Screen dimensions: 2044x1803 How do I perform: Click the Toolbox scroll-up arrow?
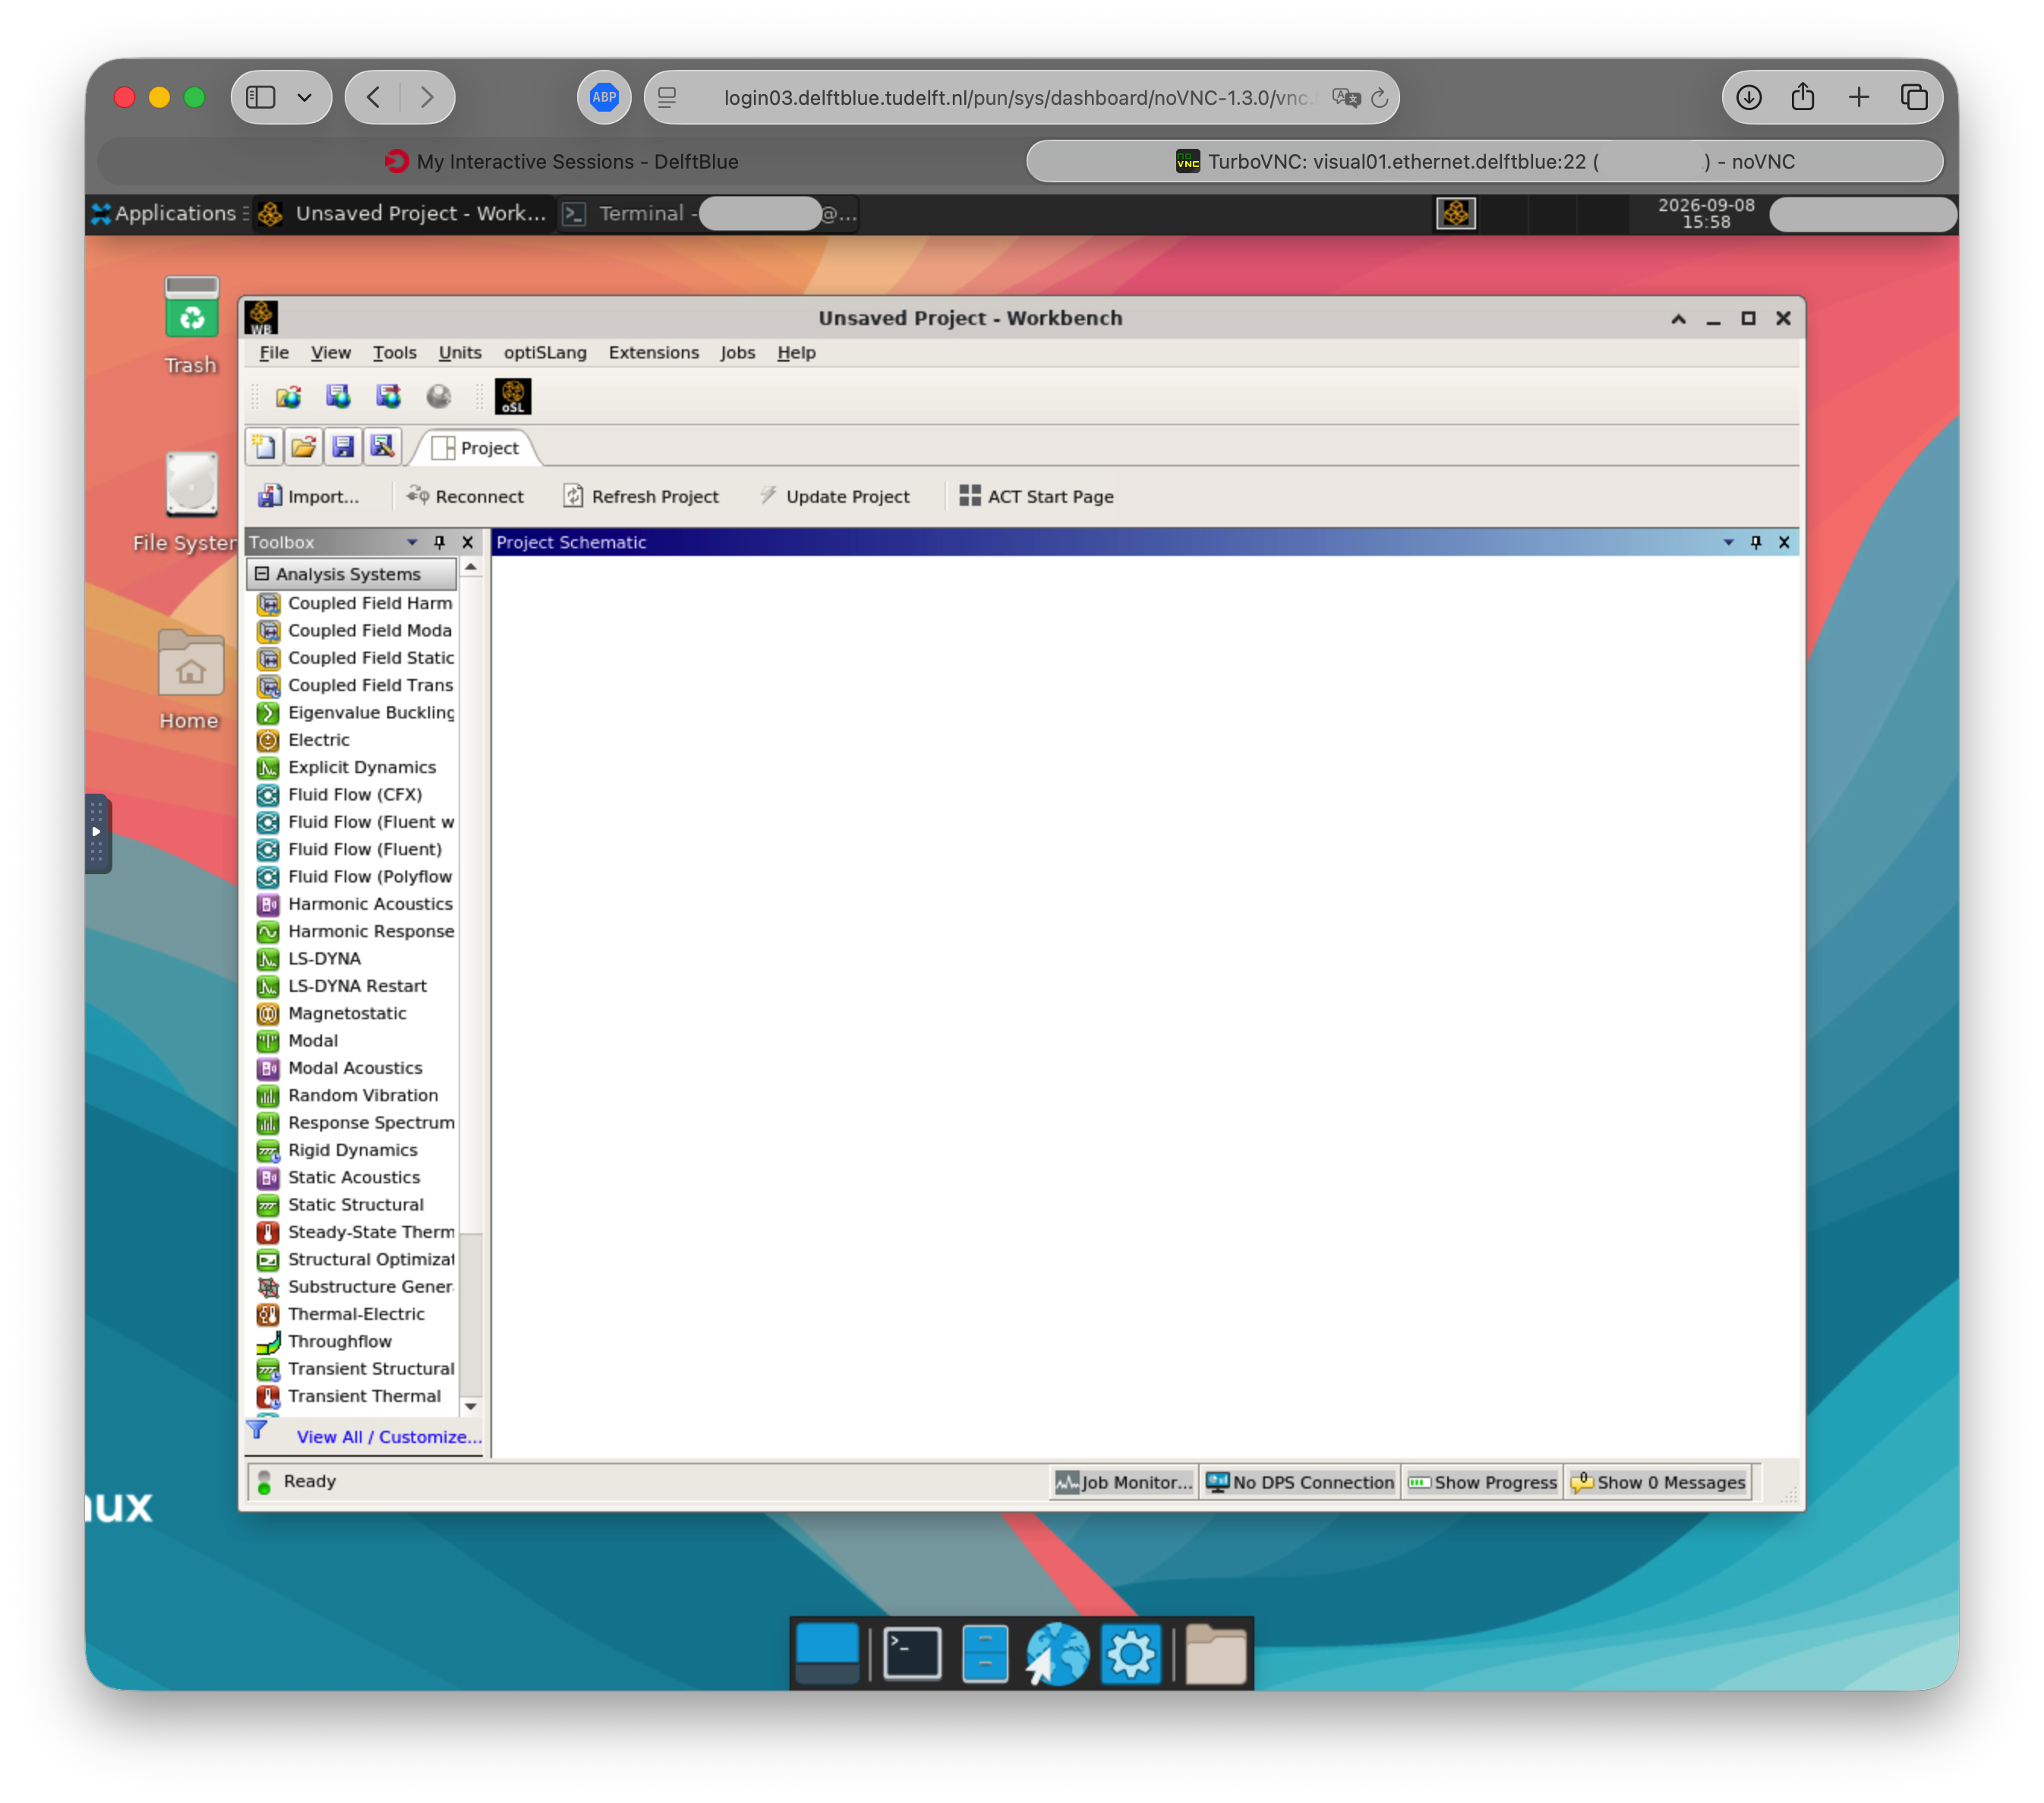pos(471,568)
